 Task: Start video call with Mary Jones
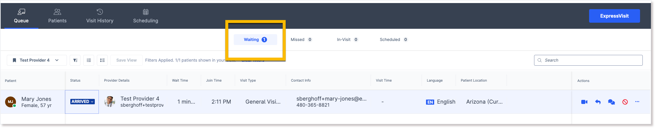pos(584,102)
